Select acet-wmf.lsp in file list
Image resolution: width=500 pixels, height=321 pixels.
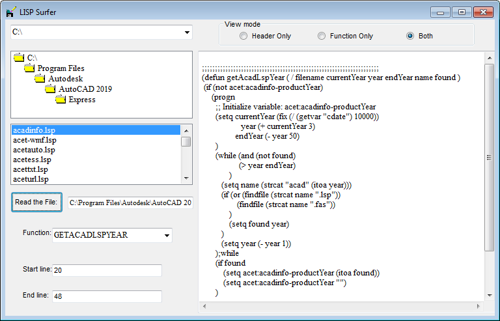click(x=35, y=140)
